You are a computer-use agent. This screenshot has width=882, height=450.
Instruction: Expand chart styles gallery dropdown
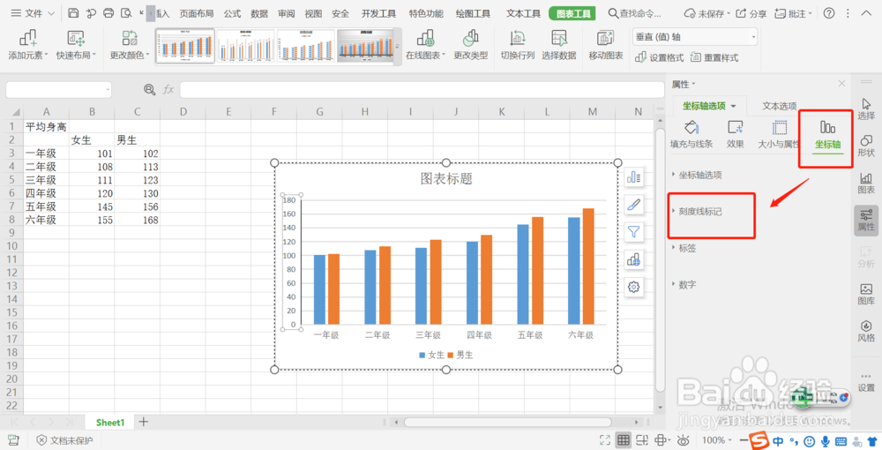[x=398, y=46]
